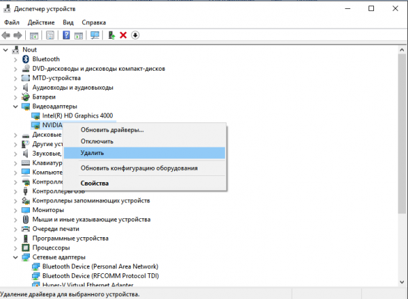This screenshot has width=408, height=299.
Task: Click the DVD drives category icon
Action: coord(26,69)
